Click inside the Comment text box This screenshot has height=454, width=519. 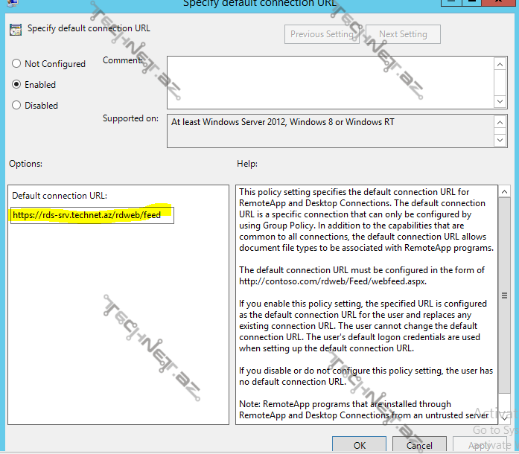(328, 82)
